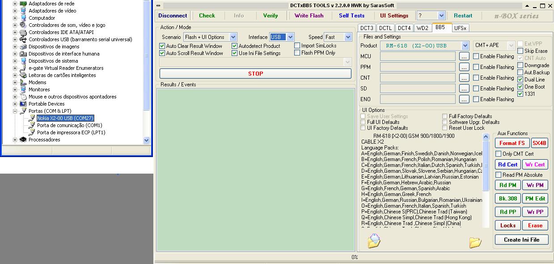Open the Product dropdown showing RM-618
The image size is (554, 264).
(465, 46)
